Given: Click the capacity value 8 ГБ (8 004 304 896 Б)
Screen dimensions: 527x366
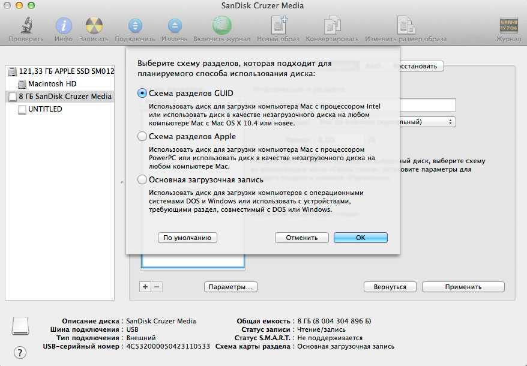Looking at the screenshot, I should (334, 321).
